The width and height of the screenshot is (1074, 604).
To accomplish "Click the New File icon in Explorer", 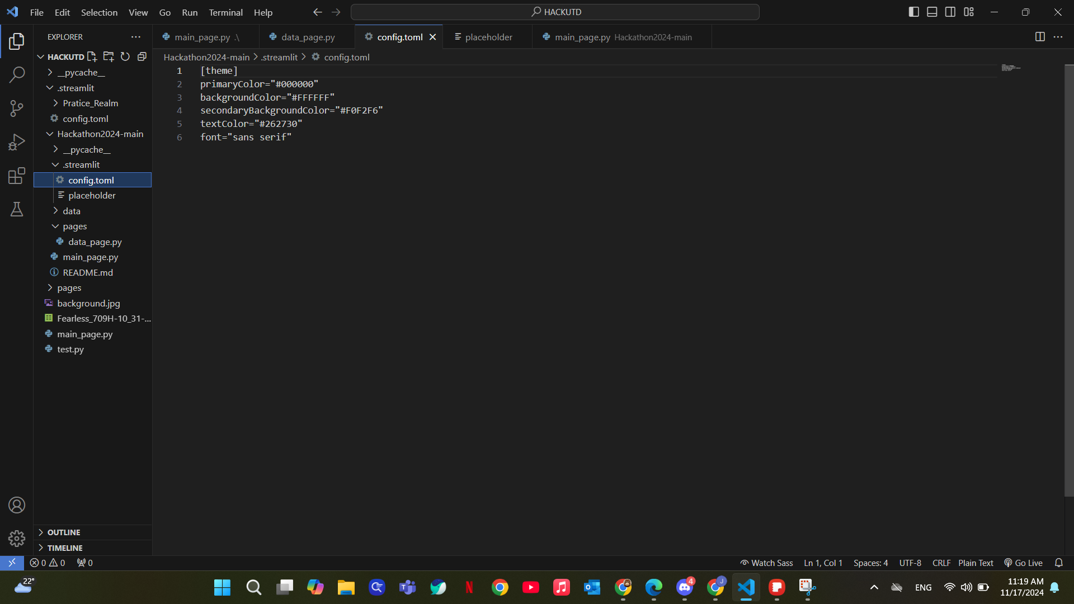I will pyautogui.click(x=92, y=56).
